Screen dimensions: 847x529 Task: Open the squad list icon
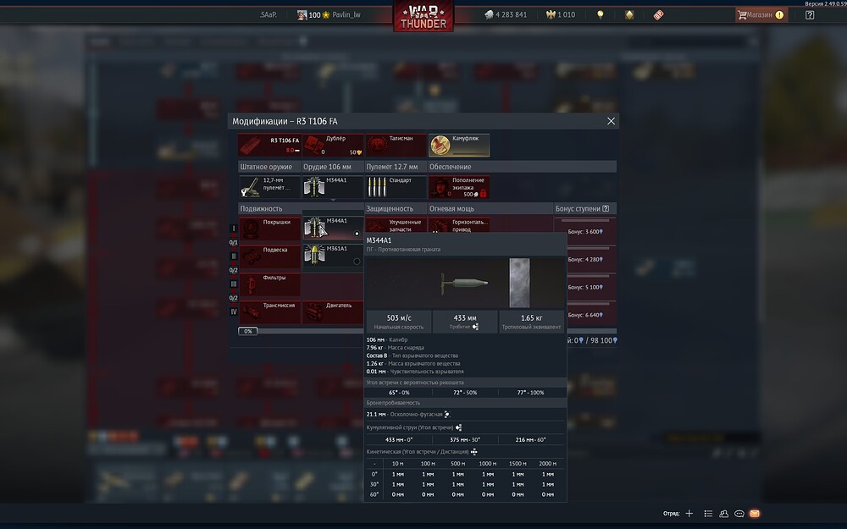pyautogui.click(x=709, y=514)
